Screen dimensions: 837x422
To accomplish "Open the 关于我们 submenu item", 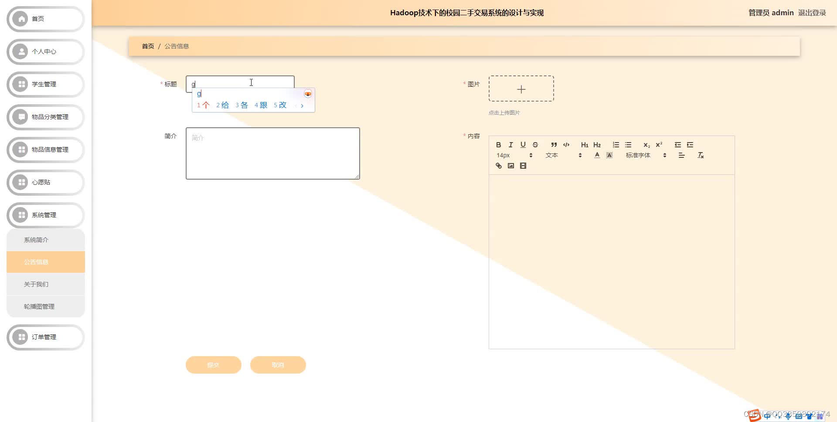I will pos(46,284).
